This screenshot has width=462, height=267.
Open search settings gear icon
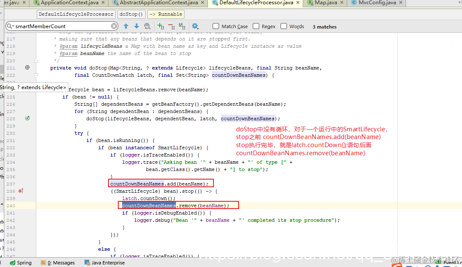coord(195,26)
